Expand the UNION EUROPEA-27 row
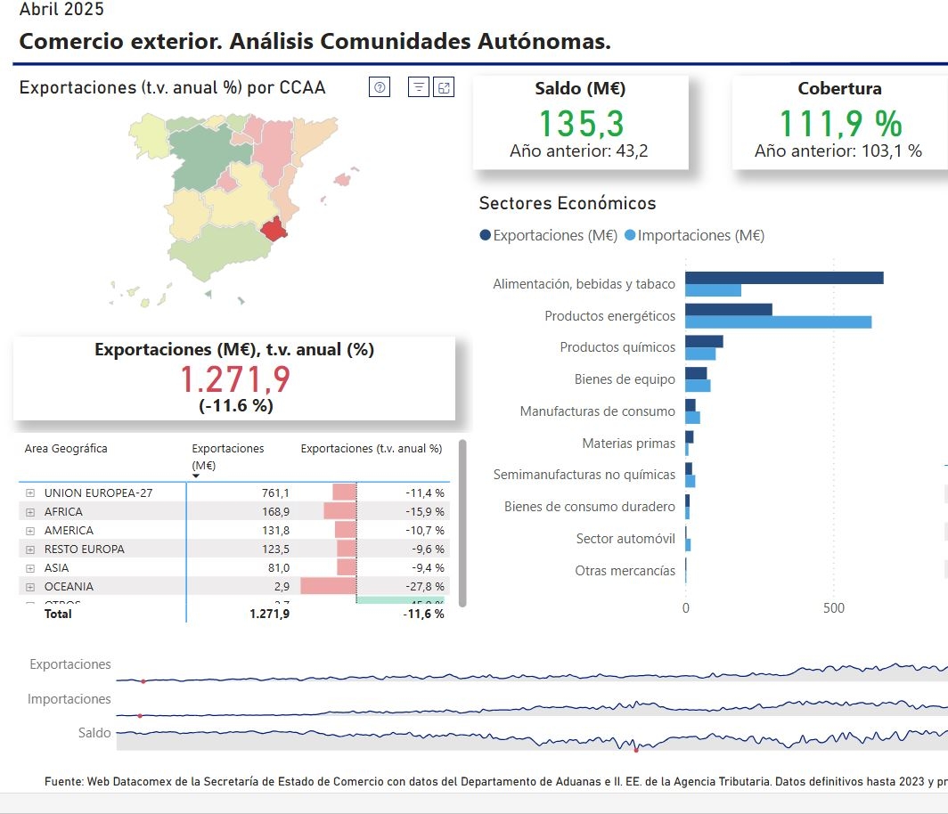This screenshot has height=814, width=948. click(29, 492)
